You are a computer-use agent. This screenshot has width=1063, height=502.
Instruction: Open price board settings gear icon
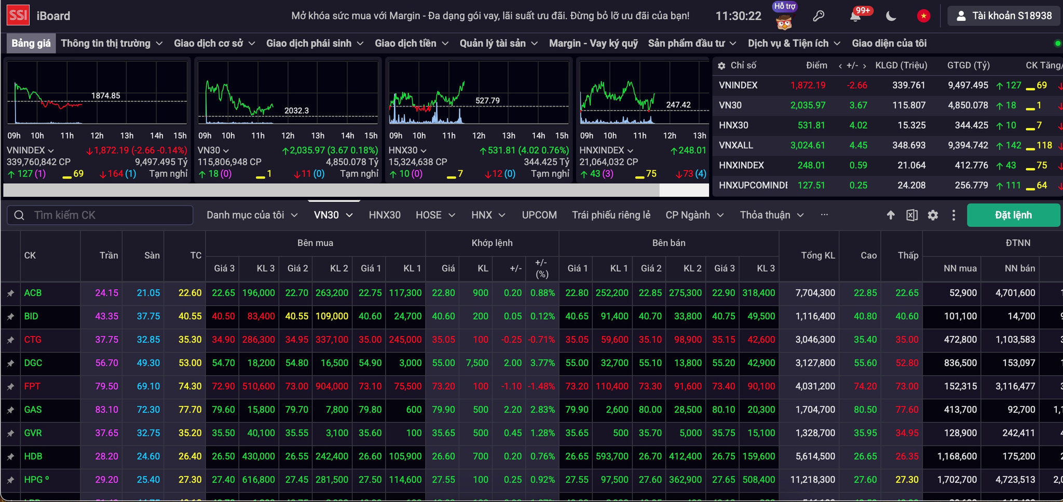coord(933,215)
